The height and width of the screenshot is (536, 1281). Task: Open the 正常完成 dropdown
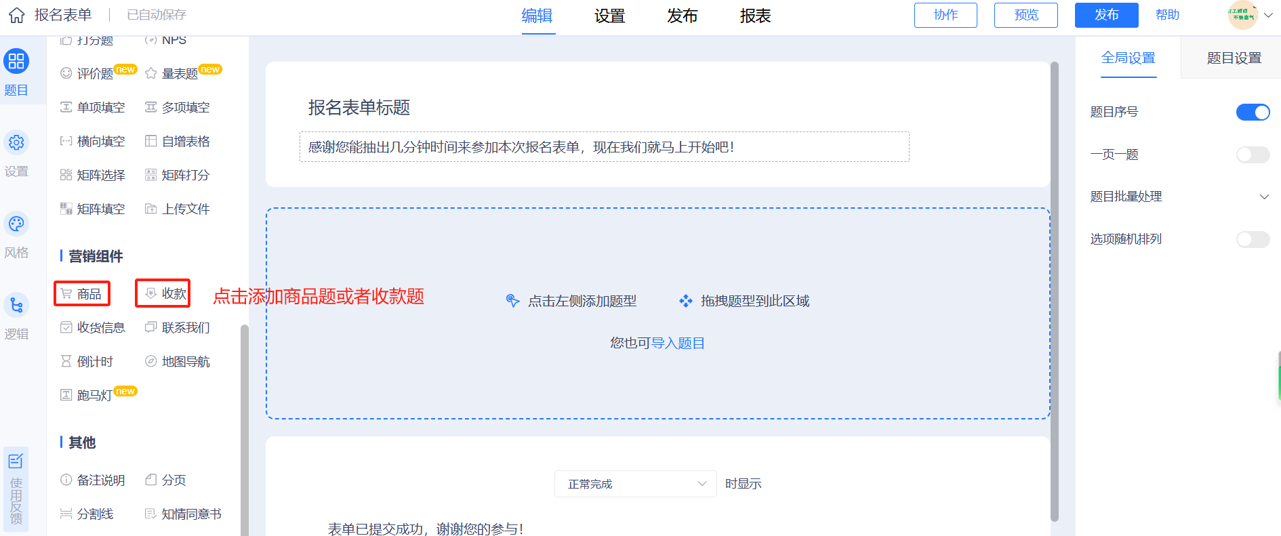pyautogui.click(x=635, y=484)
